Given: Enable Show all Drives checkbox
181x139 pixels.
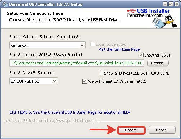Looking at the screenshot, I should click(x=101, y=73).
